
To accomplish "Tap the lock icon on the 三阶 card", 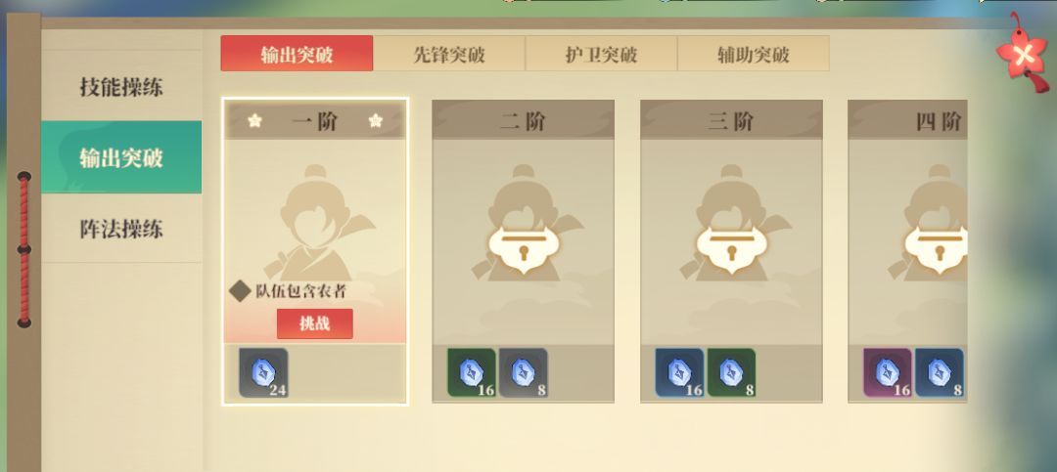I will [x=731, y=249].
